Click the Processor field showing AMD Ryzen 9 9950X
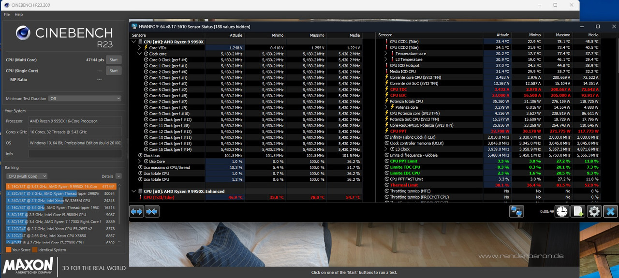The image size is (619, 278). click(75, 121)
